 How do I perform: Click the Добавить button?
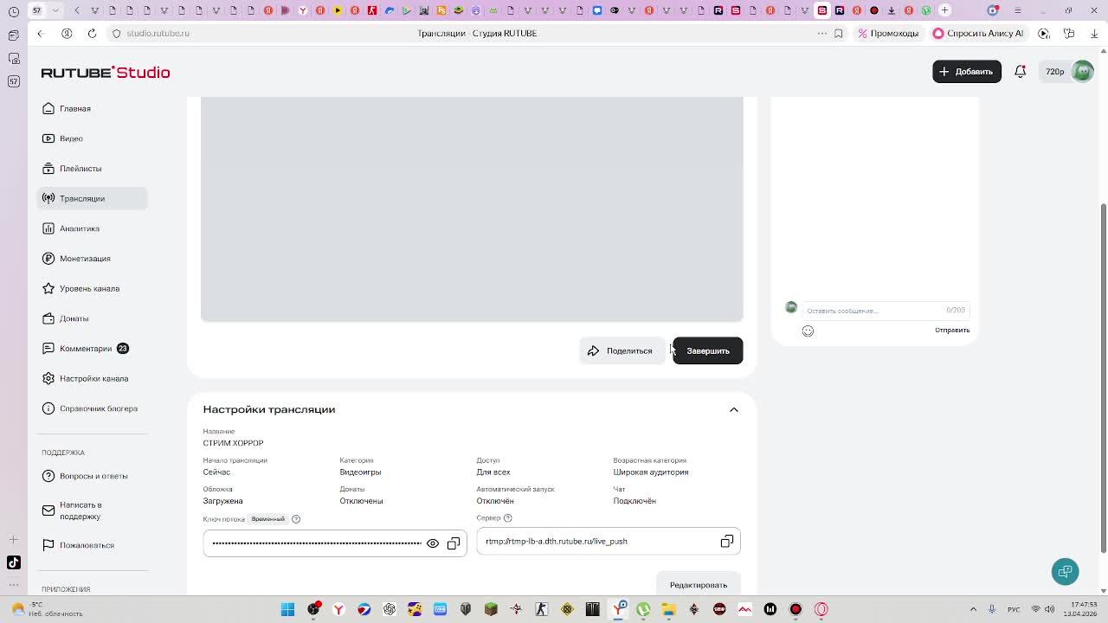click(966, 71)
